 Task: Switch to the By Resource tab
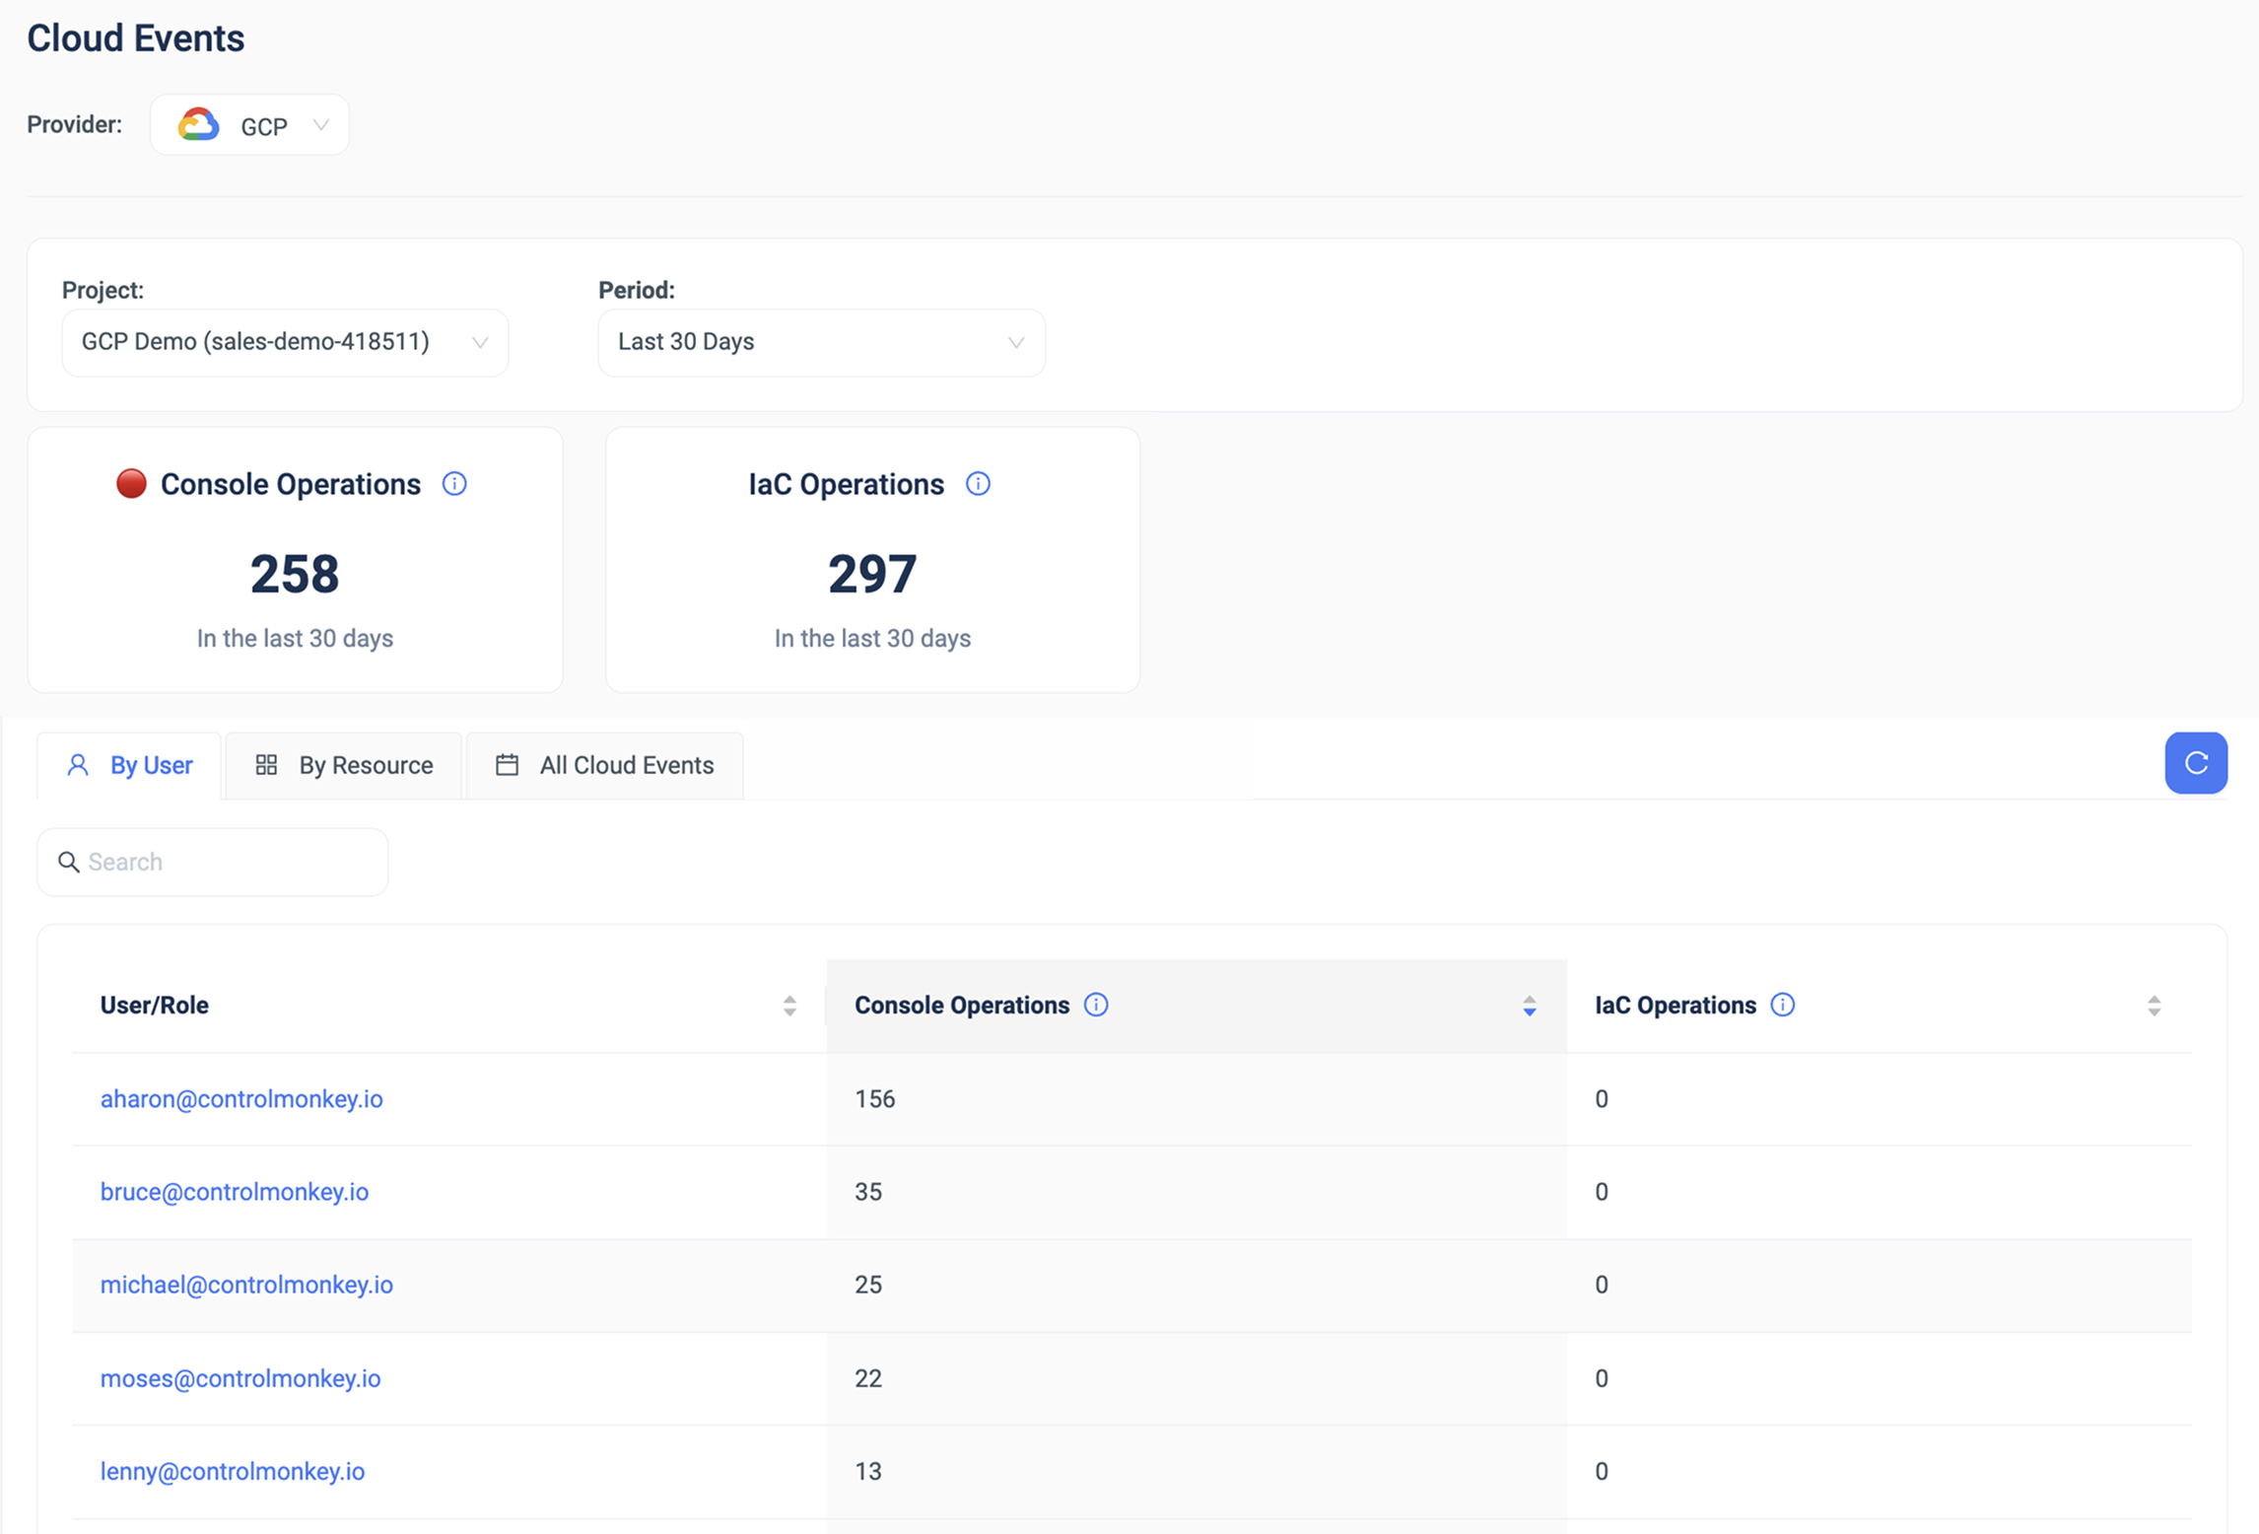[x=344, y=765]
